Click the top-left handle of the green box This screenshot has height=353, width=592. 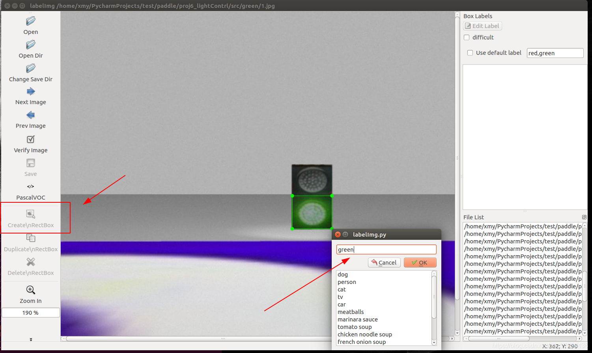click(292, 196)
